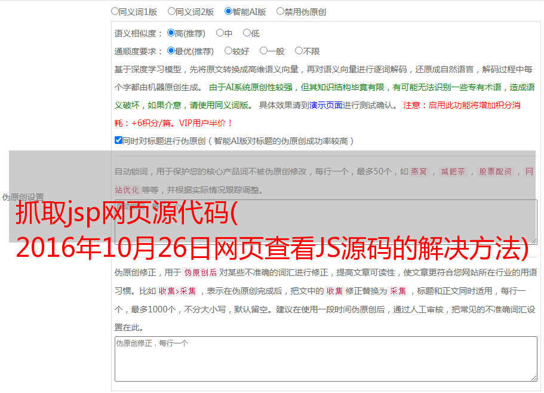The height and width of the screenshot is (393, 544).
Task: Select the 智能AI版 radio option
Action: [x=228, y=11]
